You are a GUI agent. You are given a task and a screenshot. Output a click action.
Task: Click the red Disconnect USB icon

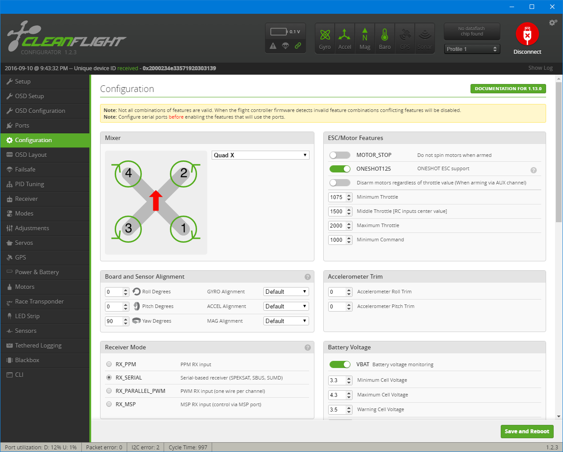click(527, 34)
